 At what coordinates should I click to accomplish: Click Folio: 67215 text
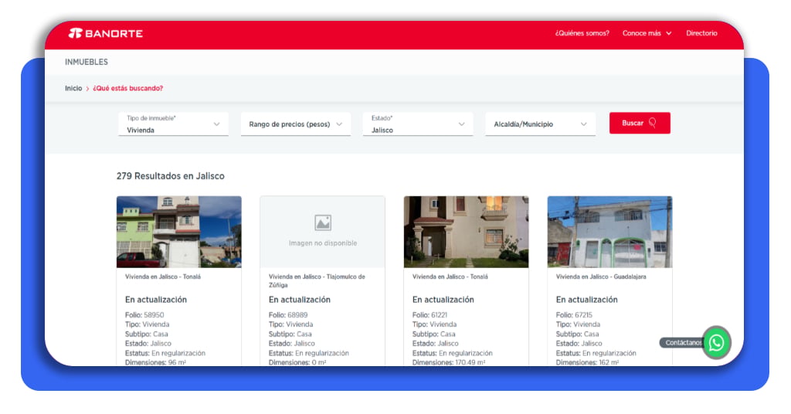[574, 315]
